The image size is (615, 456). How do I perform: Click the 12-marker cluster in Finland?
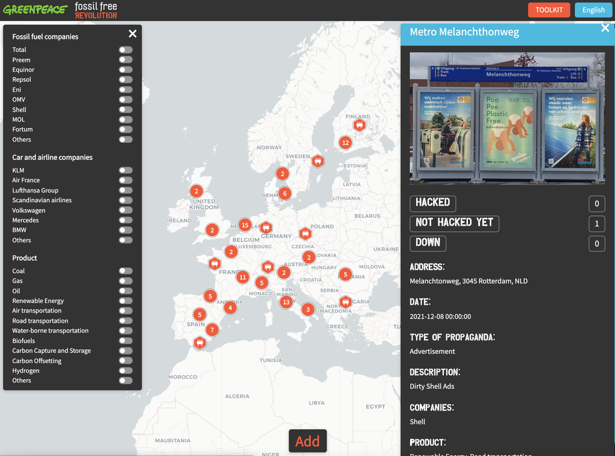coord(345,143)
